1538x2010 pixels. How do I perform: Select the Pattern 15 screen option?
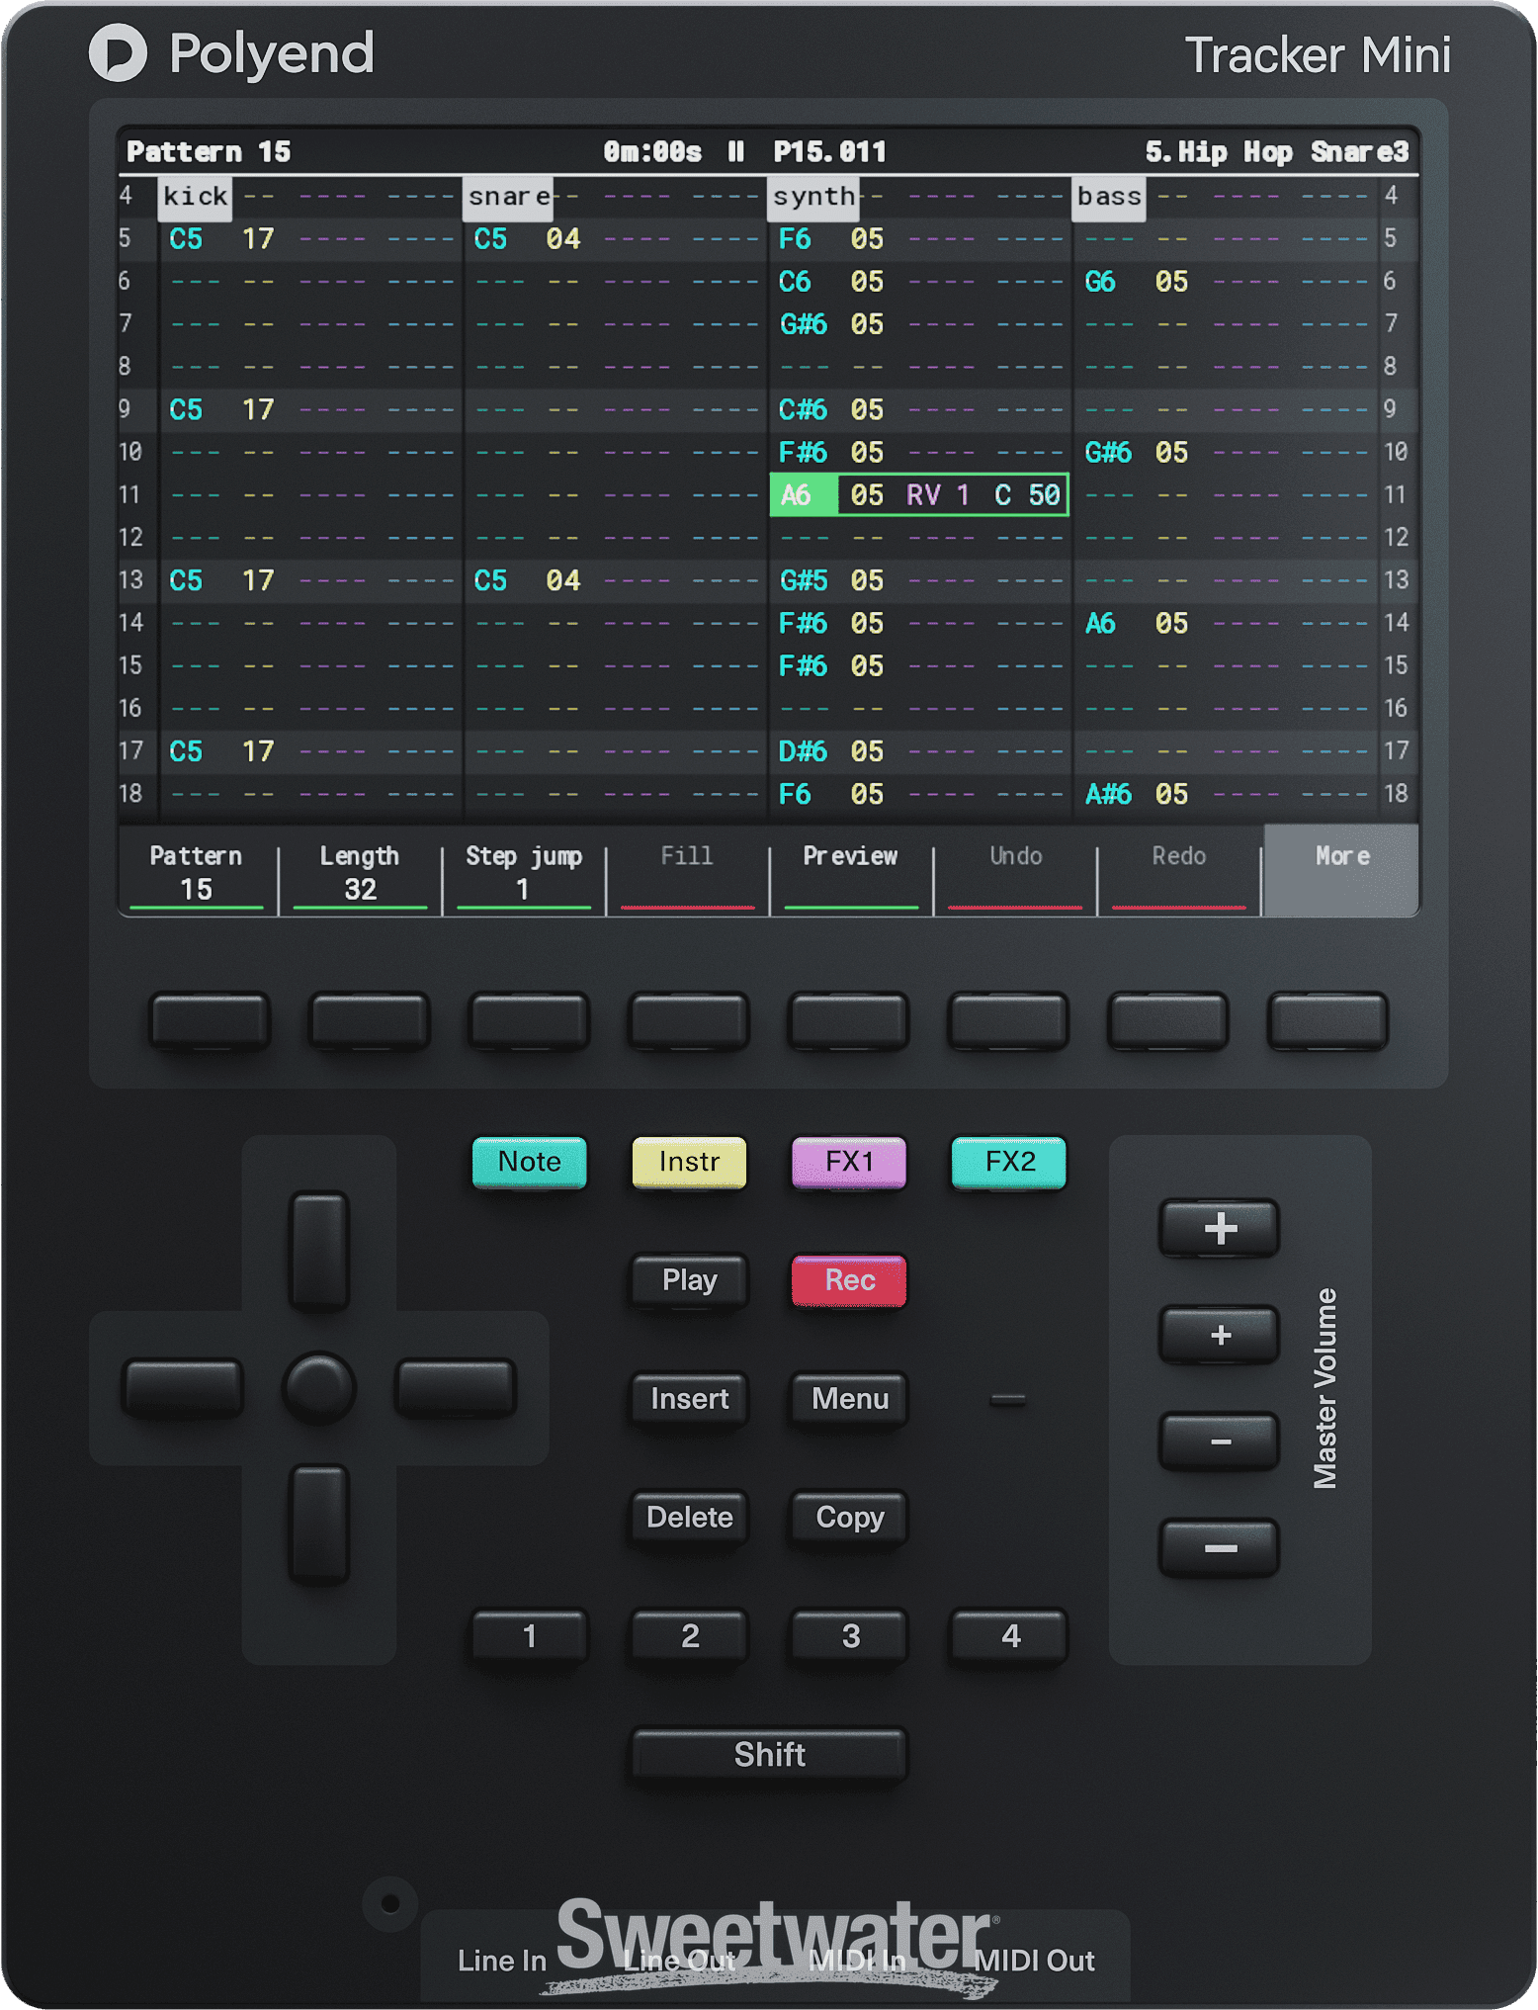point(196,872)
